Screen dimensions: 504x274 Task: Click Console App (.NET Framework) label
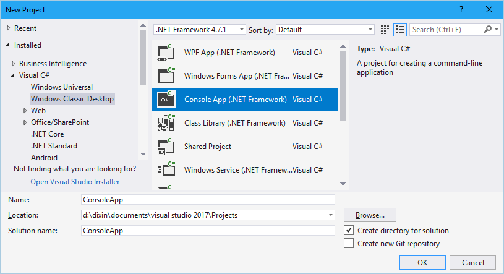(235, 100)
